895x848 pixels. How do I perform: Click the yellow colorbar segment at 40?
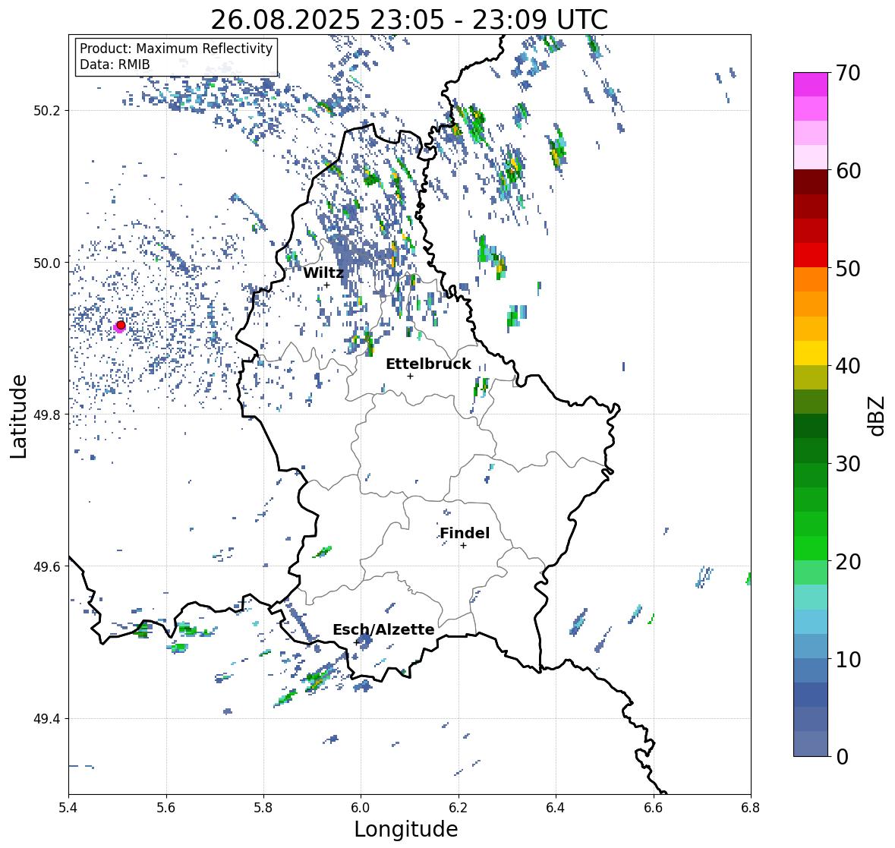click(811, 353)
